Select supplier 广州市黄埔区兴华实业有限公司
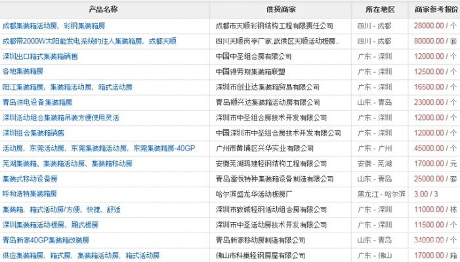 tap(264, 148)
